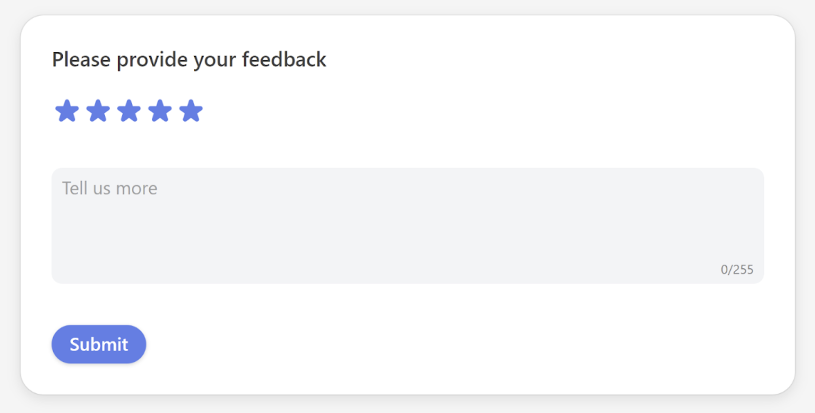
Task: Rate one star for the feedback
Action: [67, 111]
